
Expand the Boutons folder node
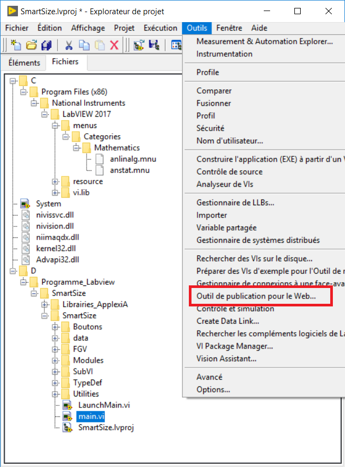tap(55, 327)
